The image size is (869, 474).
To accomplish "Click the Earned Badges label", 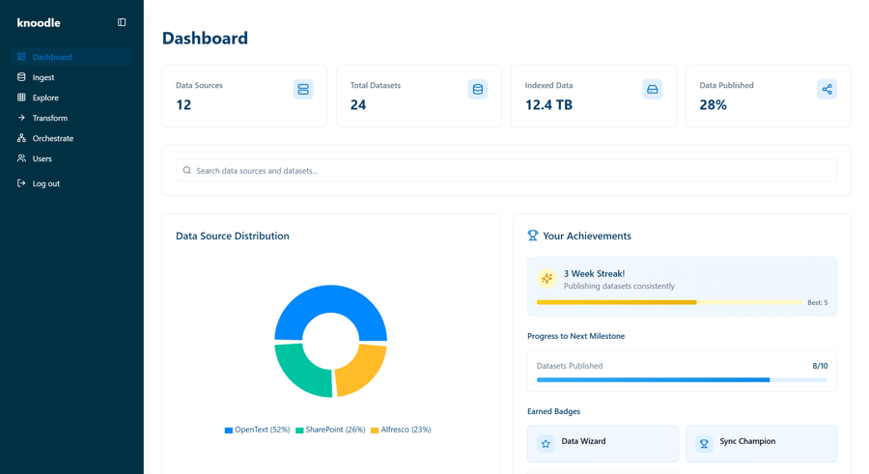I will (x=553, y=411).
